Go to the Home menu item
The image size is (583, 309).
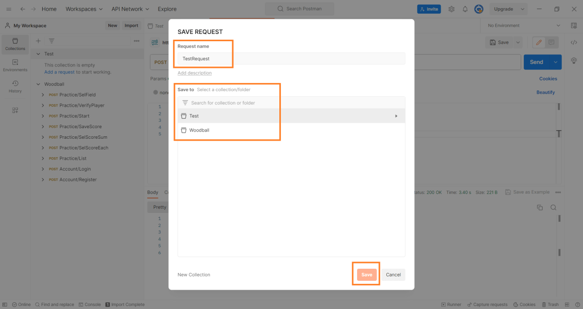49,9
